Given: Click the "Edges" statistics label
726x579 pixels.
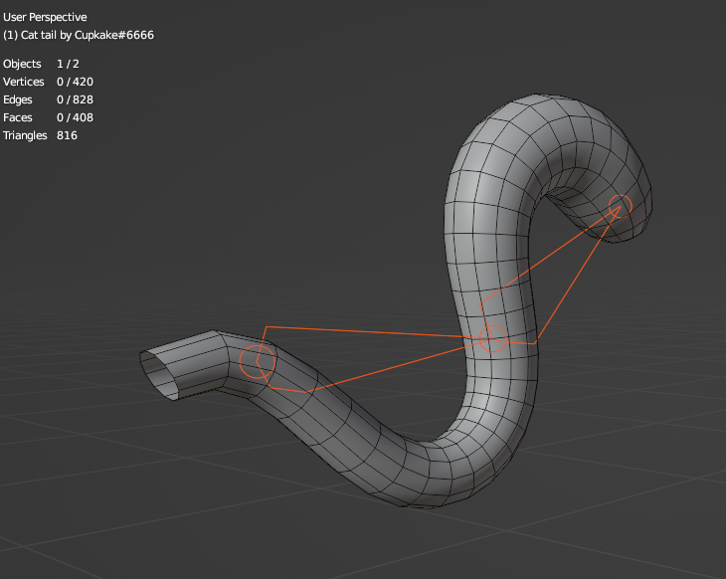Looking at the screenshot, I should pos(18,100).
